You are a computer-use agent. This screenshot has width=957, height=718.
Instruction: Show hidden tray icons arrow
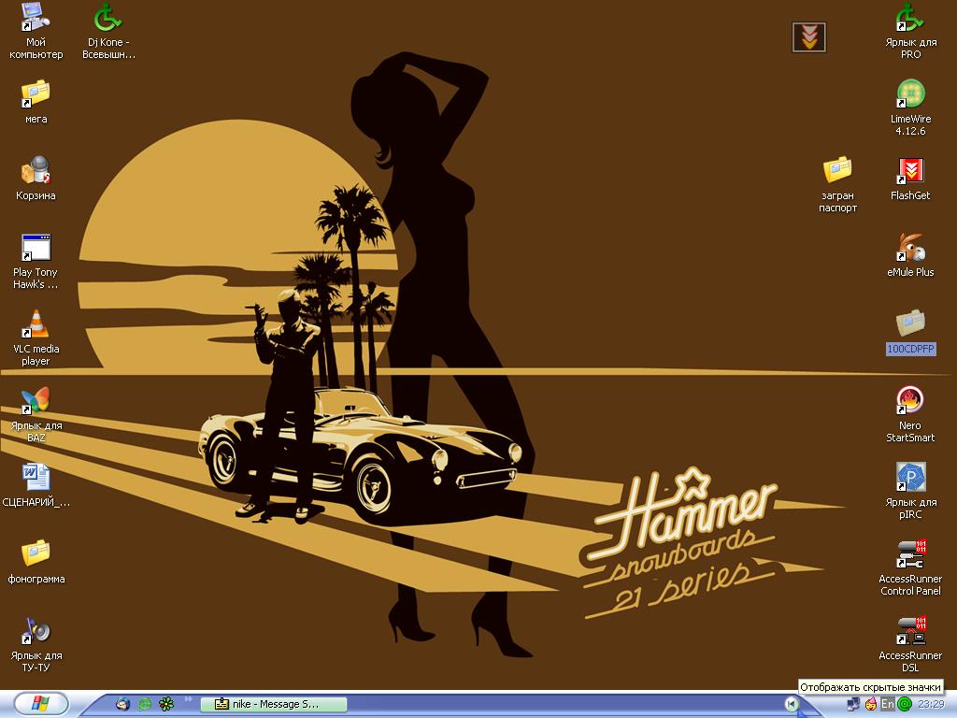[x=791, y=704]
